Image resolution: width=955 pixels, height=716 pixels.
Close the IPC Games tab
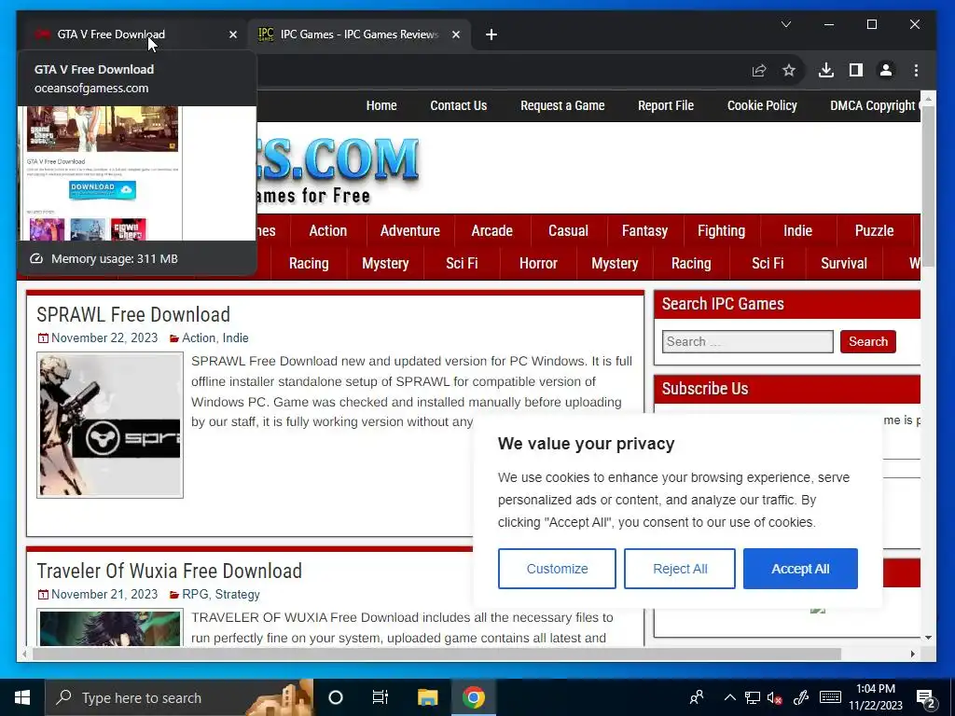tap(455, 34)
